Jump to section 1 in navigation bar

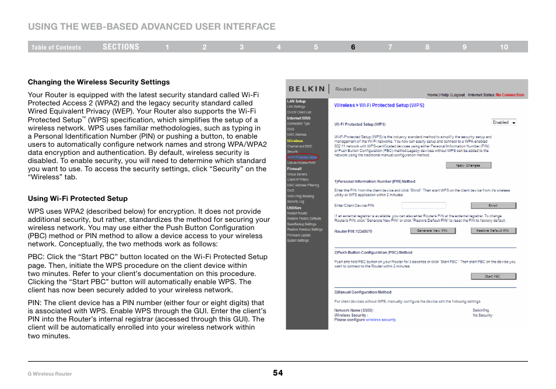pos(167,47)
